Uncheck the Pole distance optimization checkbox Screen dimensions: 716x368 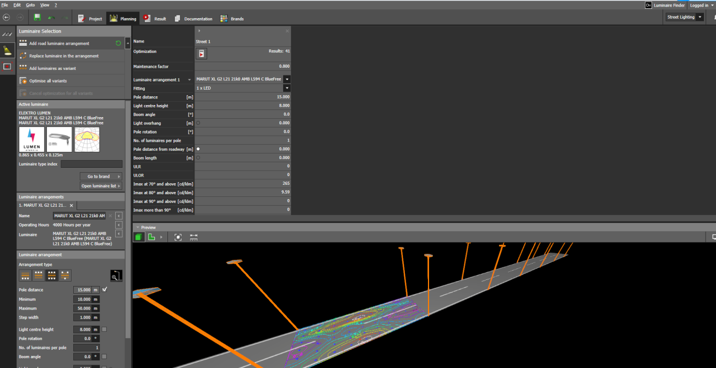pos(105,289)
